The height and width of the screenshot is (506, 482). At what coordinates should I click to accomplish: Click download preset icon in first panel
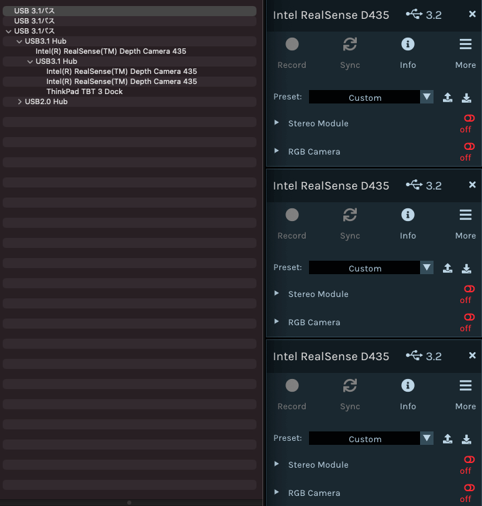(466, 97)
